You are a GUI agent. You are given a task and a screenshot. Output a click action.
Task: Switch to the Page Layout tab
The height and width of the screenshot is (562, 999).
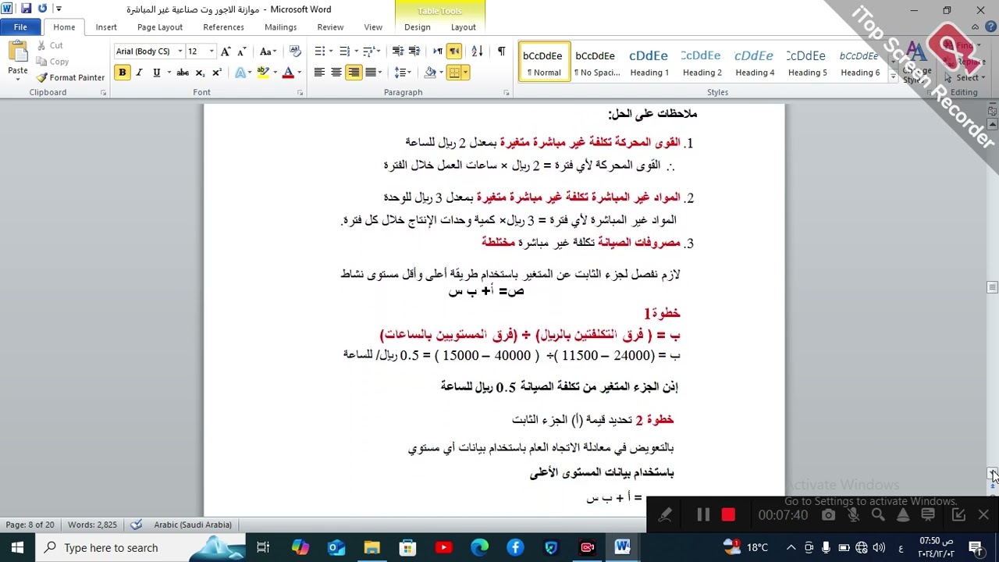tap(159, 27)
